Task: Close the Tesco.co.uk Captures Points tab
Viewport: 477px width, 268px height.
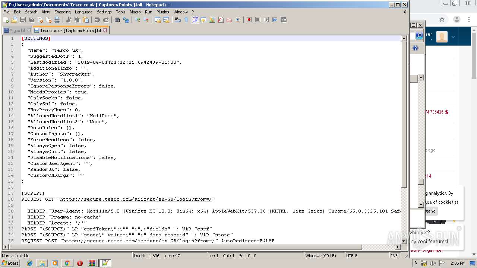Action: tap(105, 31)
